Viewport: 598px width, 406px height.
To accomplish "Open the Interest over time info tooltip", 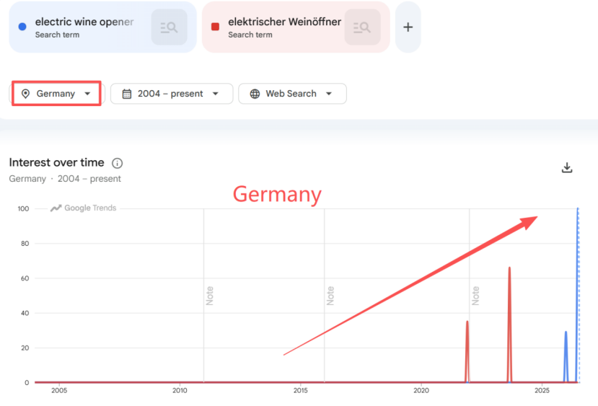I will (x=117, y=163).
